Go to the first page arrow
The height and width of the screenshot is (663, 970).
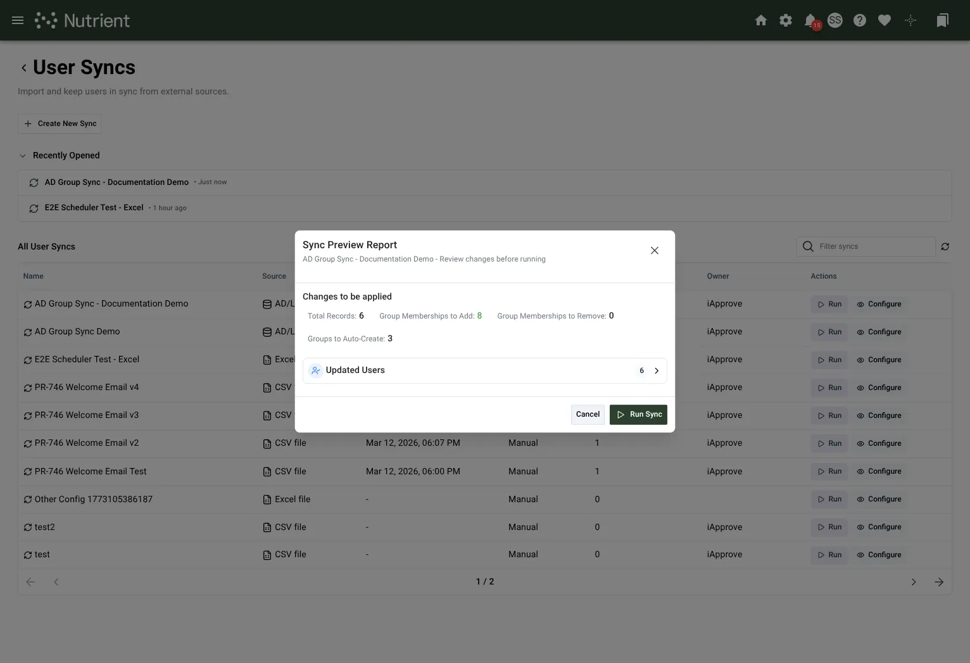[x=30, y=582]
